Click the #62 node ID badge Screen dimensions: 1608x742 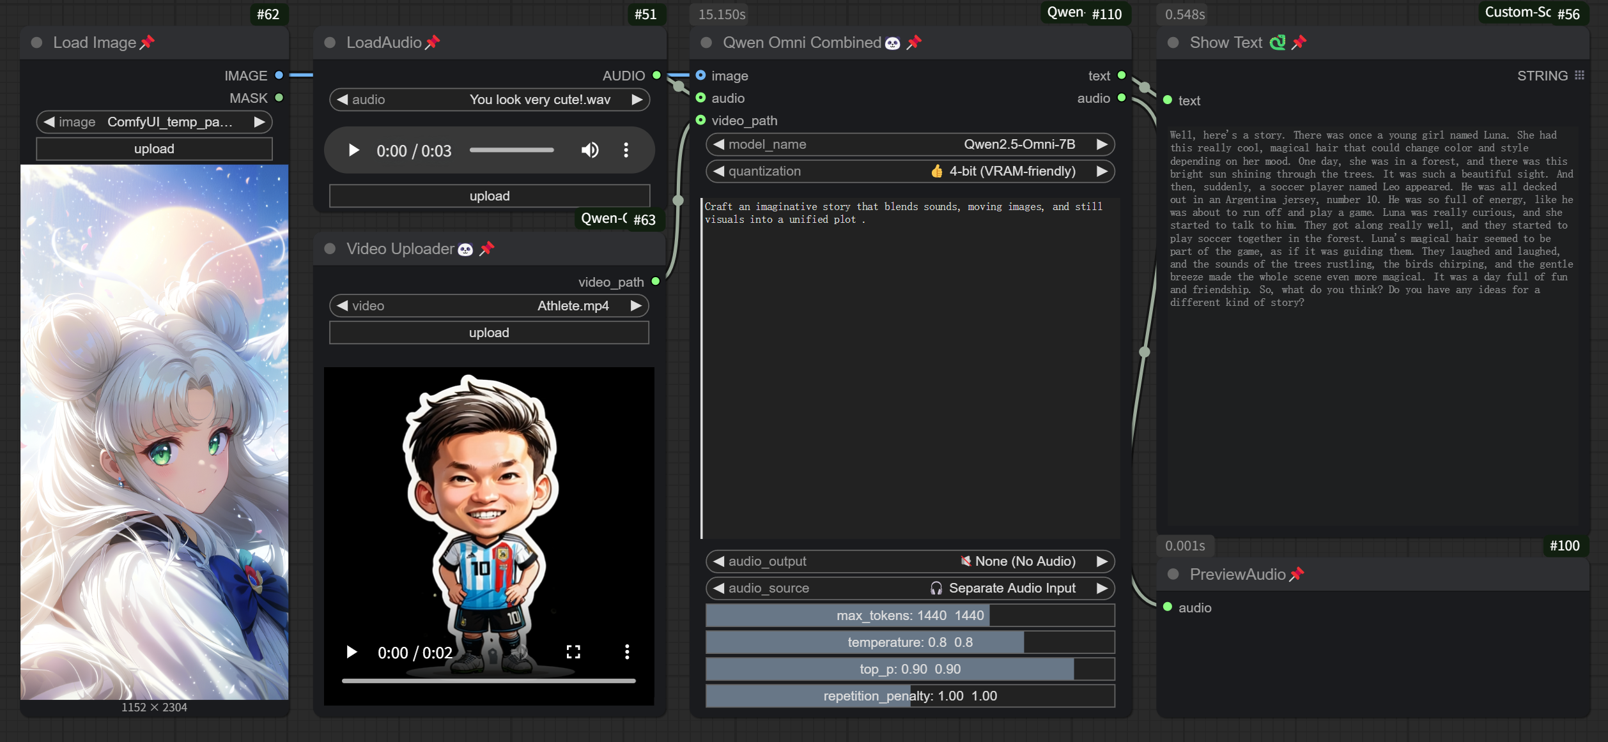[x=268, y=14]
